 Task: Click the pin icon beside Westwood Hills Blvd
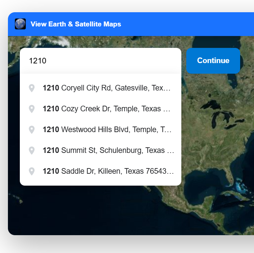[32, 129]
